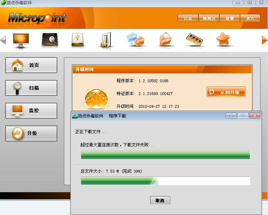
Task: Click the 立刻升级 upgrade now button
Action: click(x=226, y=92)
